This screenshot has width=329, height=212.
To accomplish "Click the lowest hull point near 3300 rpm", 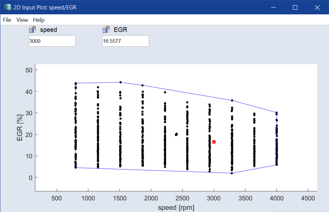I will 232,173.
